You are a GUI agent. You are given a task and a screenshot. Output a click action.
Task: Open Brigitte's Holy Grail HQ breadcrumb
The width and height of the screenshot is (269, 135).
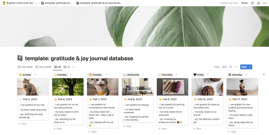tap(18, 3)
